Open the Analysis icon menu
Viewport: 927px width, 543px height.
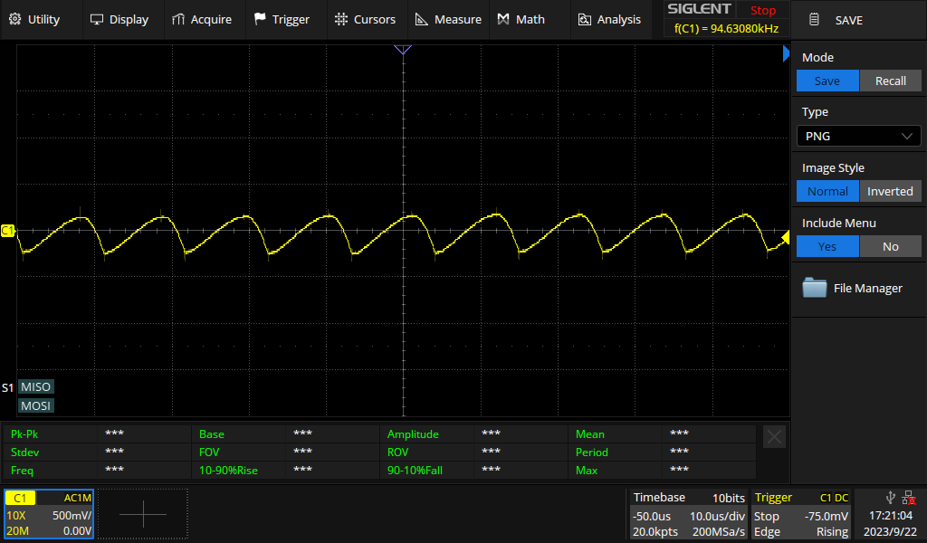coord(584,20)
